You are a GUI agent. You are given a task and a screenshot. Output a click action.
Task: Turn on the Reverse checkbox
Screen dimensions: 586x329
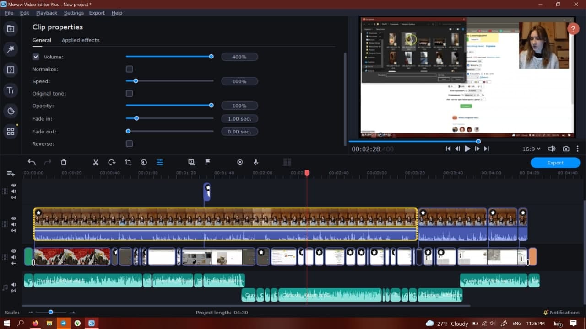coord(129,143)
